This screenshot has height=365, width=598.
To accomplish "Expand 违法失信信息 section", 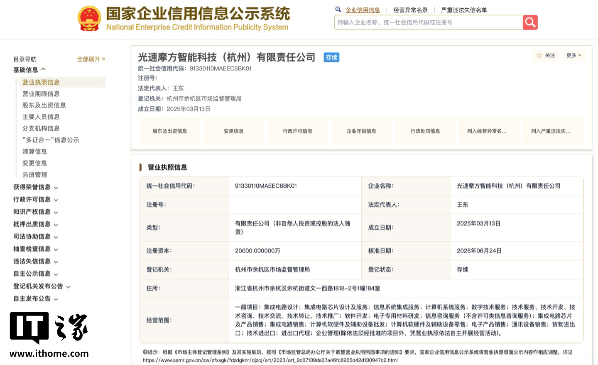I will [36, 261].
